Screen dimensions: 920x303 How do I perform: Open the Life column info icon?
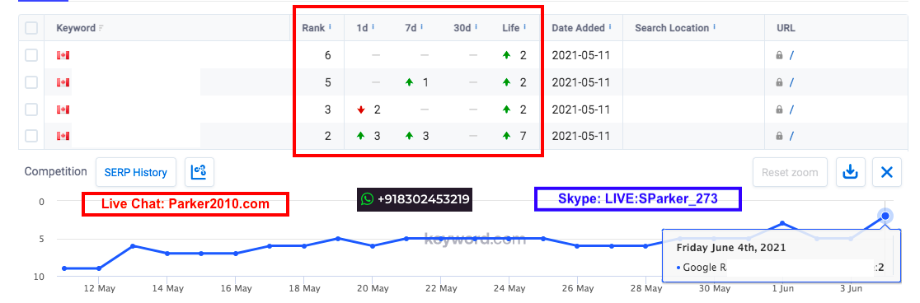pyautogui.click(x=524, y=26)
